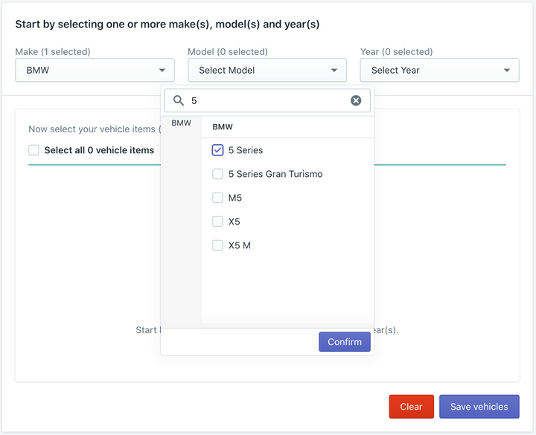Click the red Clear button
Viewport: 536px width, 435px height.
click(411, 407)
